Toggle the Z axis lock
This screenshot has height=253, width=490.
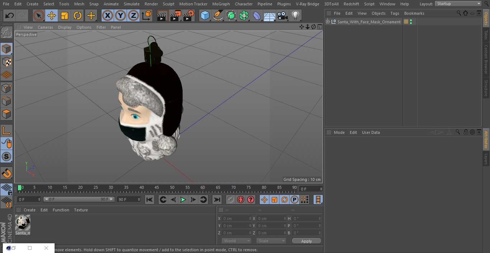coord(133,15)
